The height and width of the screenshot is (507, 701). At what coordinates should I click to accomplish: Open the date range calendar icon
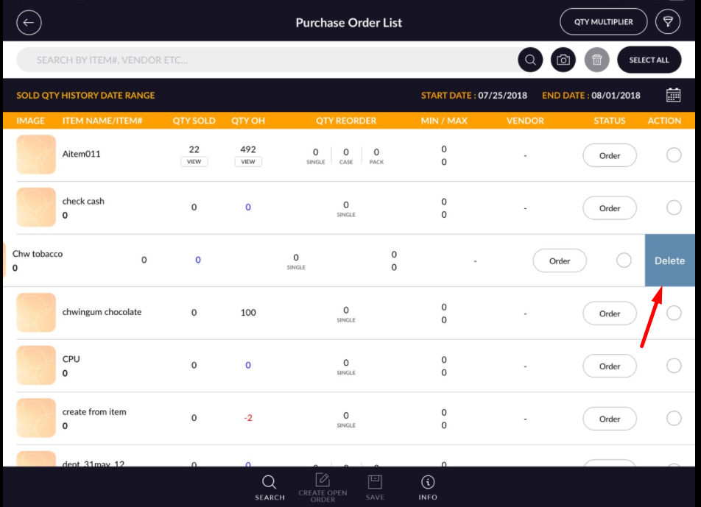[673, 95]
